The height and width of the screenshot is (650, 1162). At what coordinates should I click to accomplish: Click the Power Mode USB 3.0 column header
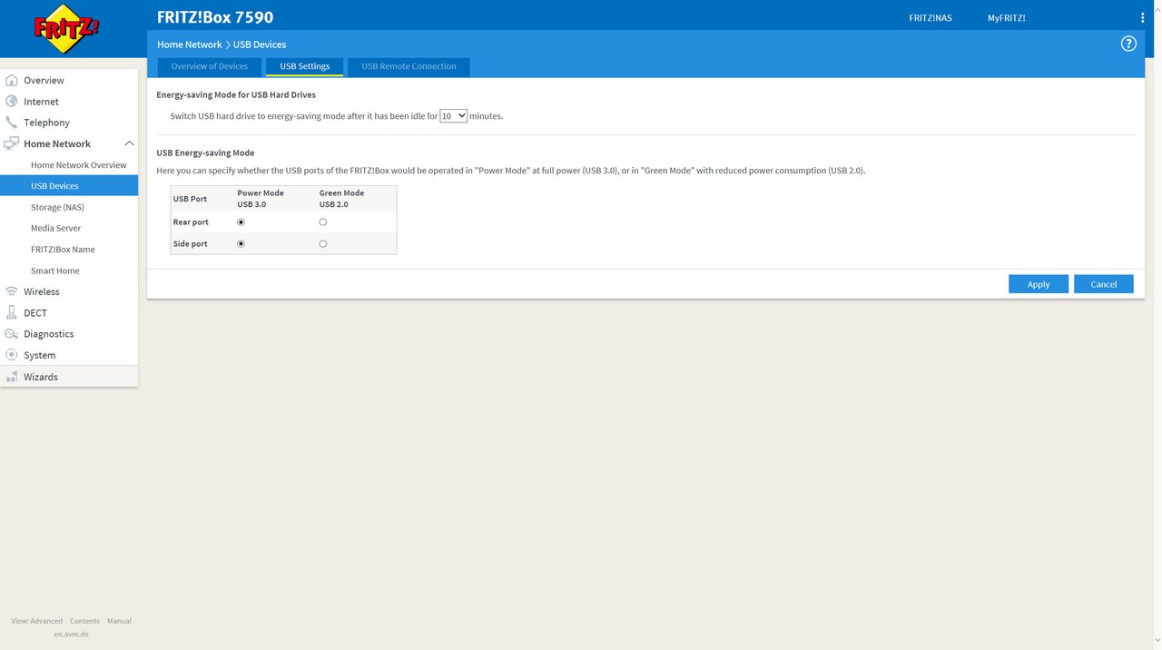coord(261,199)
